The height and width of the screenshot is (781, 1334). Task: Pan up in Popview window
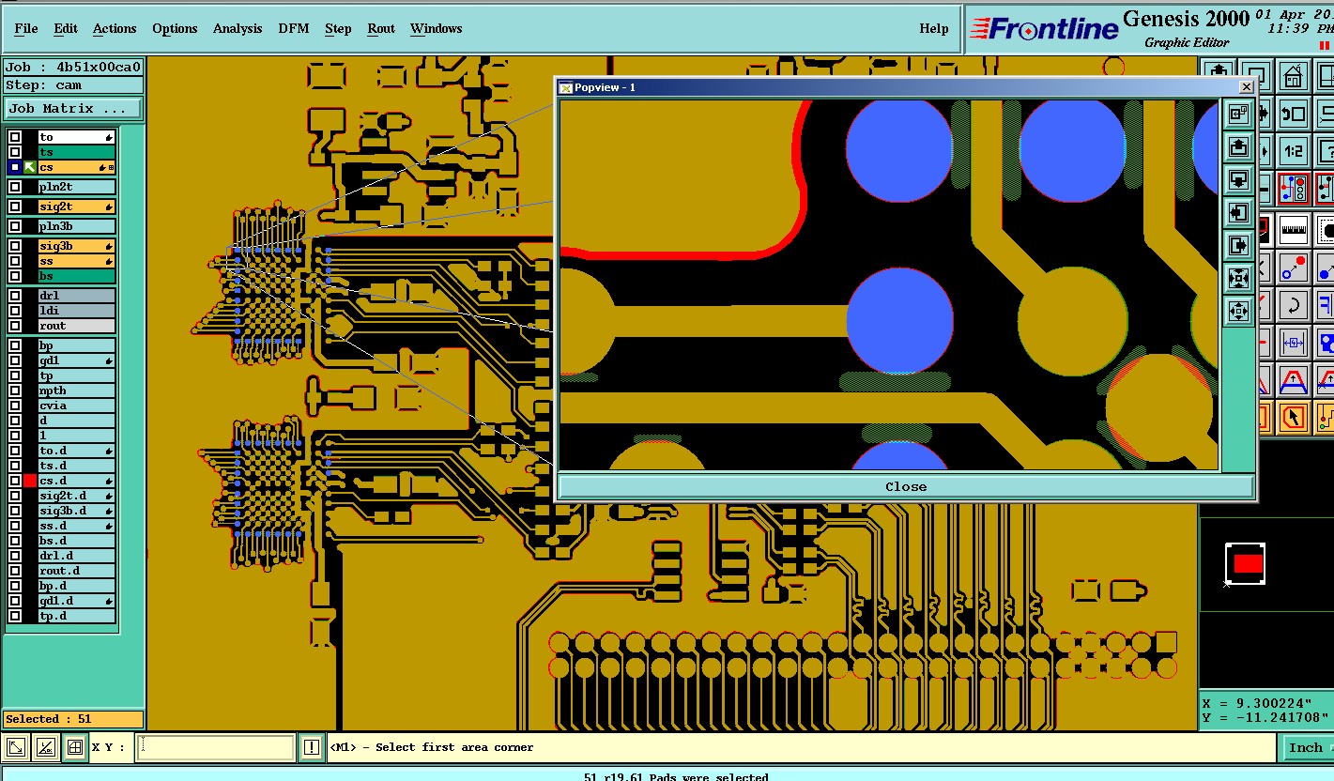pos(1238,147)
